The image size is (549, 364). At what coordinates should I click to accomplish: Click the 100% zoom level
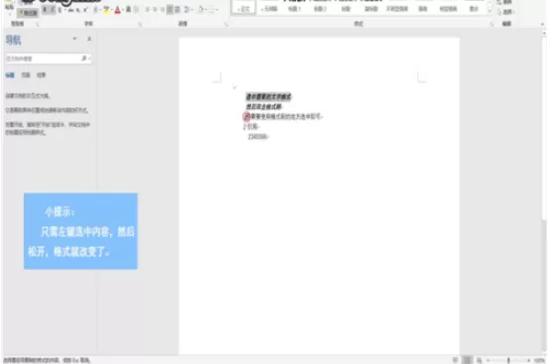tap(539, 360)
